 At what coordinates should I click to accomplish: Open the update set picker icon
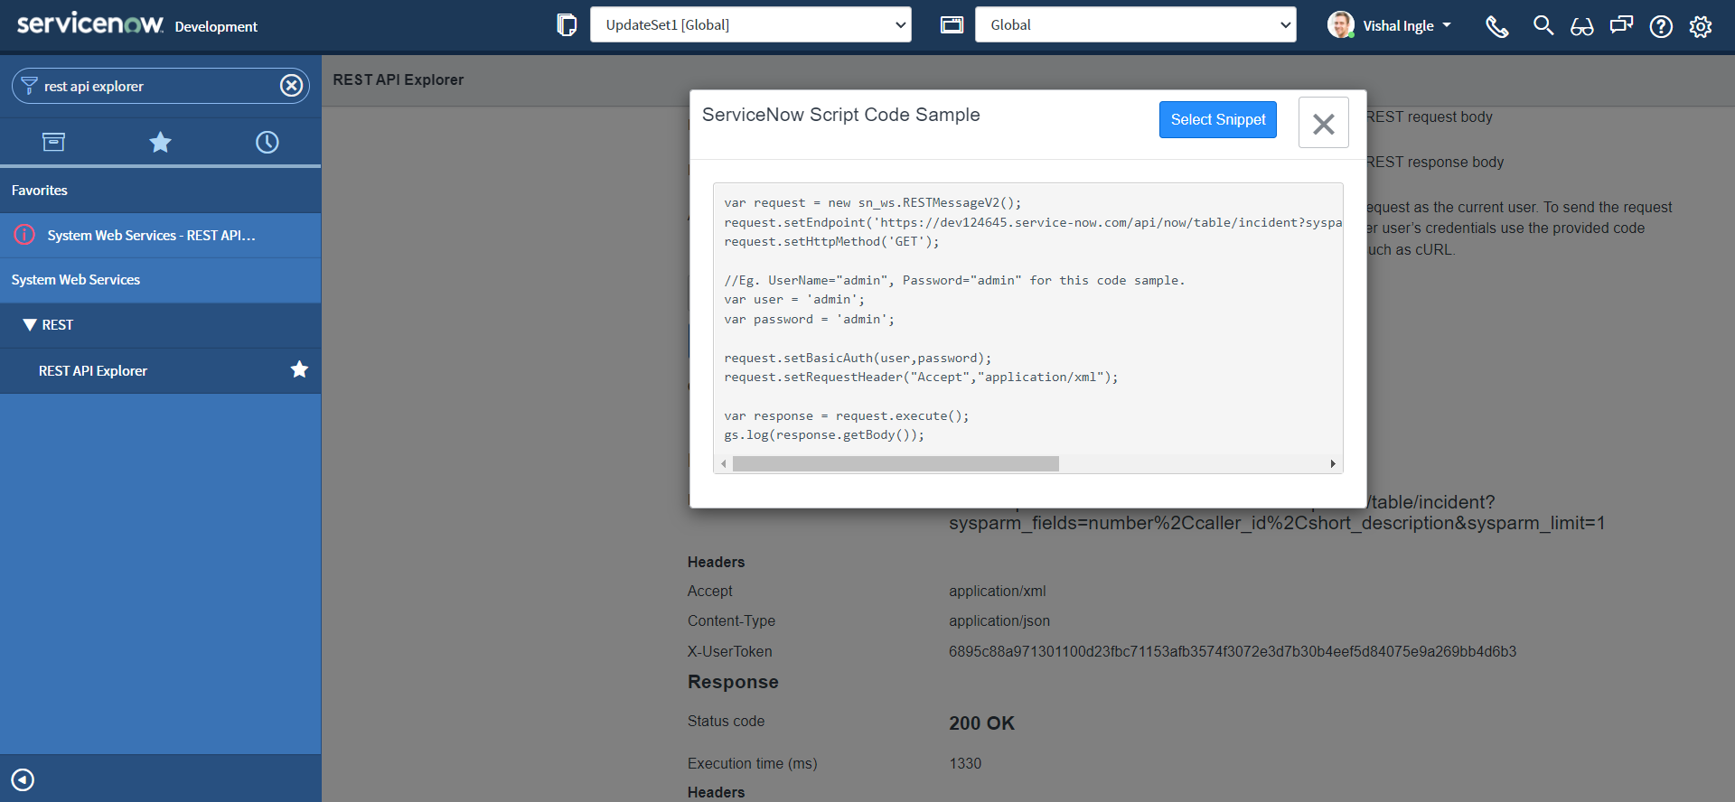coord(567,25)
